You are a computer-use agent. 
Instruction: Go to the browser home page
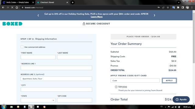[17, 8]
